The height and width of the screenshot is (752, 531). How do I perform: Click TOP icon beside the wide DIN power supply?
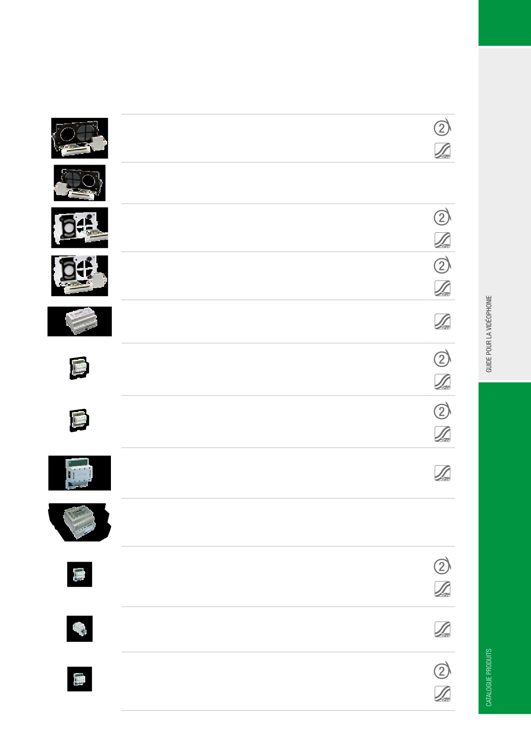pyautogui.click(x=443, y=322)
